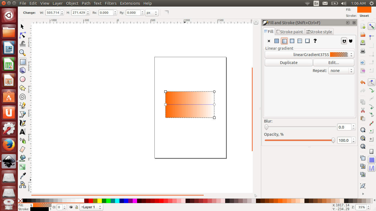This screenshot has height=211, width=376.
Task: Open the Layer 1 layer selector
Action: point(91,207)
